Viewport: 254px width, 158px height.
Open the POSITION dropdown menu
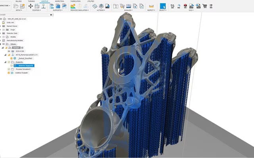click(x=37, y=10)
